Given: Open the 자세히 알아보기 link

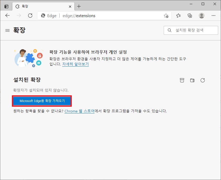Looking at the screenshot, I should (75, 64).
